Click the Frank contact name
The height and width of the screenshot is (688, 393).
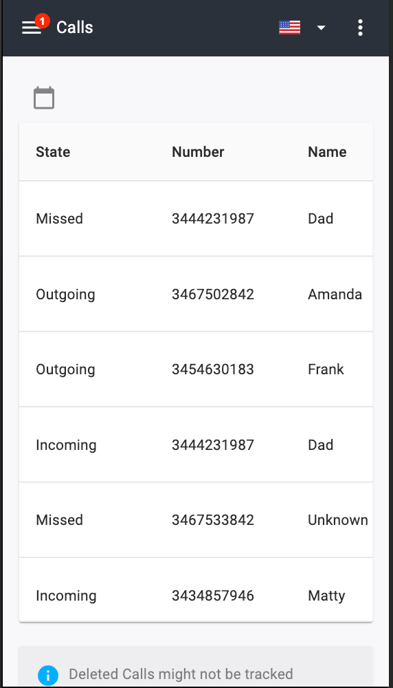point(326,369)
